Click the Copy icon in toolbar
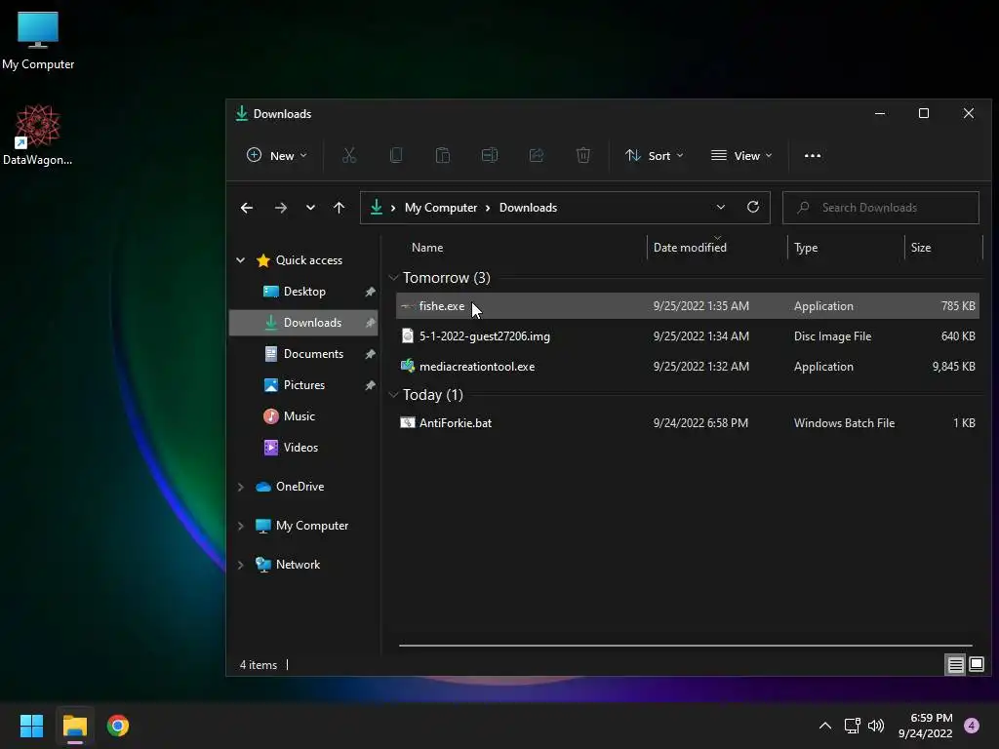Image resolution: width=999 pixels, height=749 pixels. [396, 155]
